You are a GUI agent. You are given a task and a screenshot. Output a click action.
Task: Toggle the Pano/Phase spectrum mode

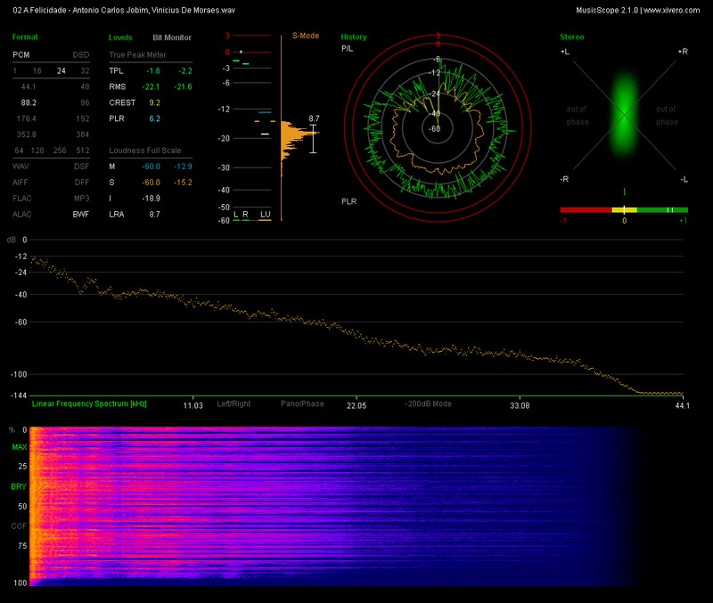coord(302,403)
